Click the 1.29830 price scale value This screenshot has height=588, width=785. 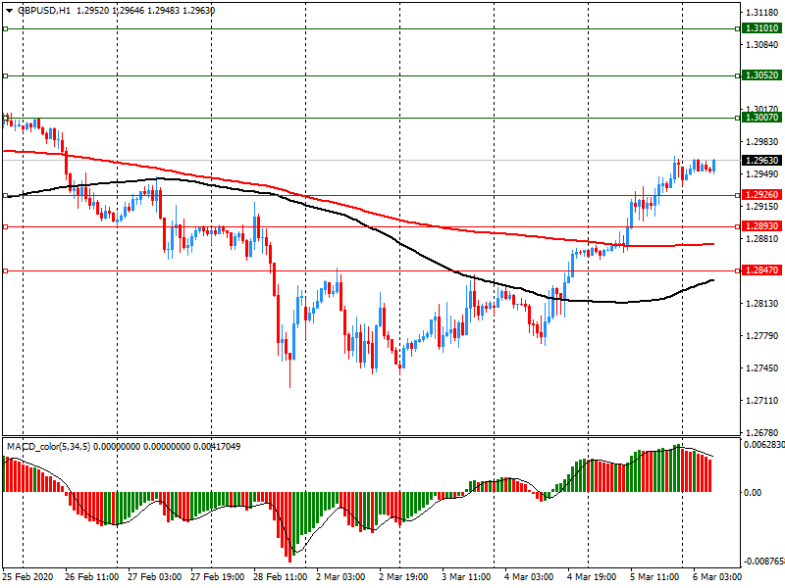(762, 141)
